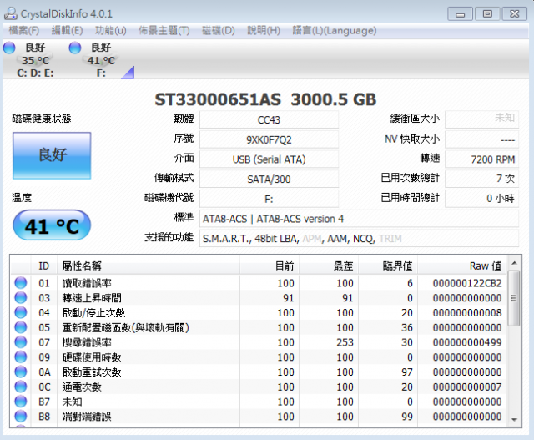This screenshot has width=534, height=440.
Task: Select the F: disk status orb
Action: (x=75, y=48)
